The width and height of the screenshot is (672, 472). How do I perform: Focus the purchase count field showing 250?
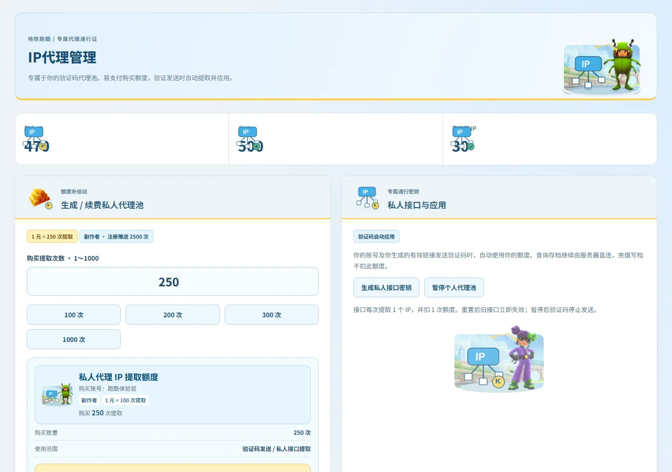click(x=173, y=282)
